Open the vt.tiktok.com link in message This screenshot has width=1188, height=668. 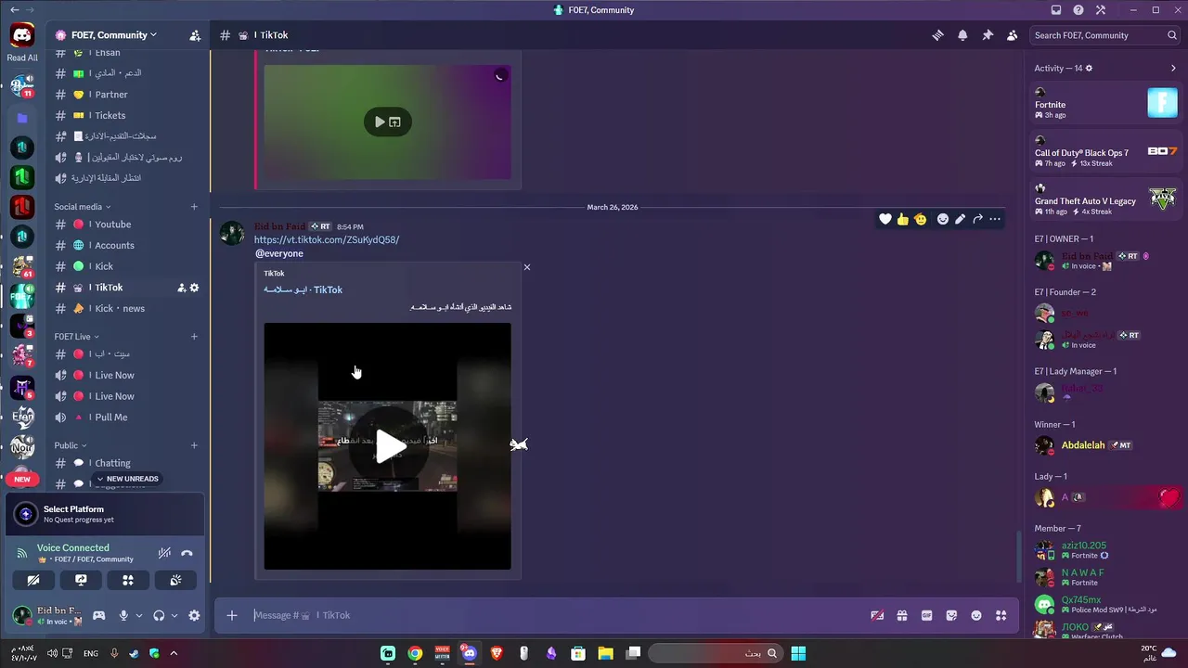[327, 239]
